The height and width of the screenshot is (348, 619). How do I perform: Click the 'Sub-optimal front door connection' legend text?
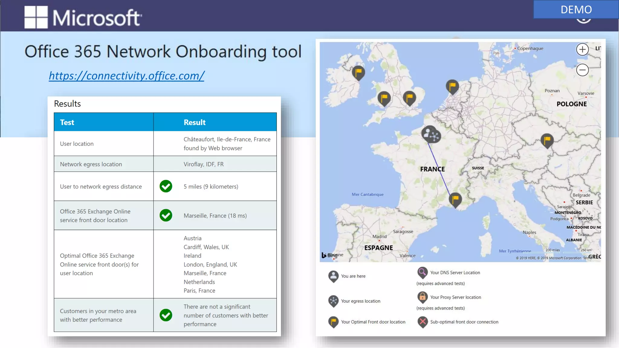coord(464,322)
